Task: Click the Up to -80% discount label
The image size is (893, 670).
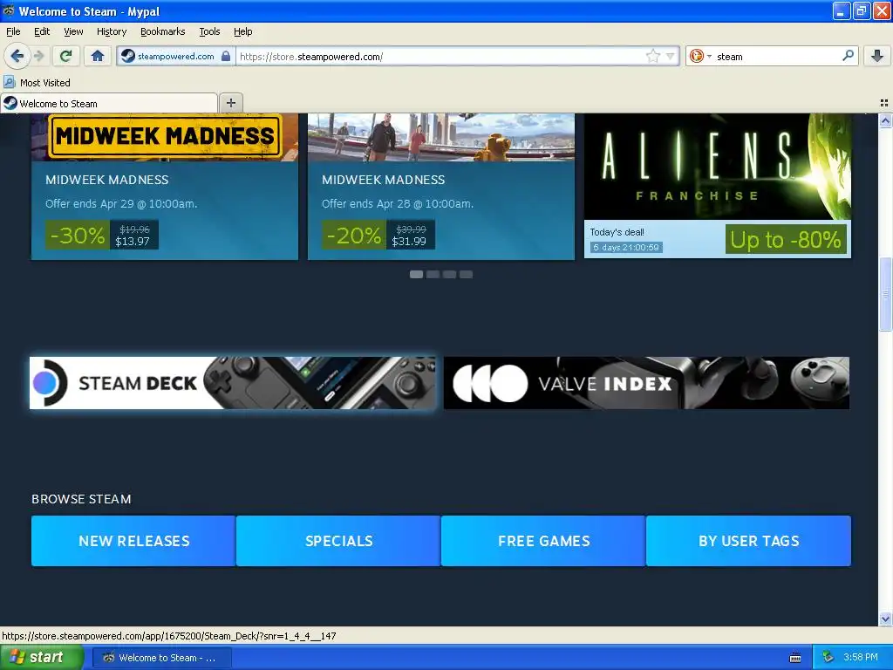Action: (786, 239)
